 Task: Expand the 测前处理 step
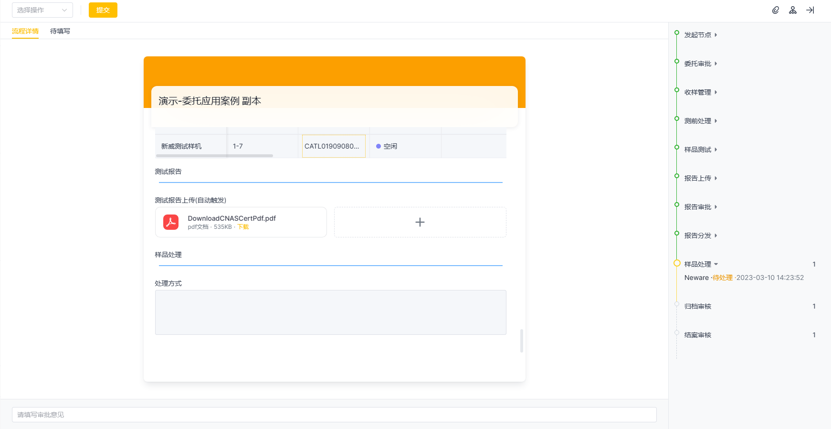pos(715,121)
